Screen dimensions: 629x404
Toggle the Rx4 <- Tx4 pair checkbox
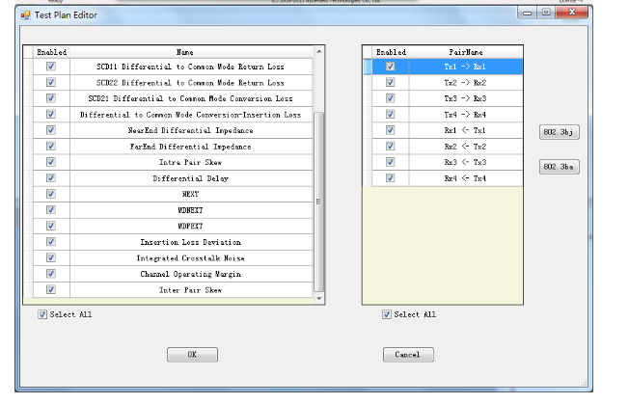[x=391, y=178]
